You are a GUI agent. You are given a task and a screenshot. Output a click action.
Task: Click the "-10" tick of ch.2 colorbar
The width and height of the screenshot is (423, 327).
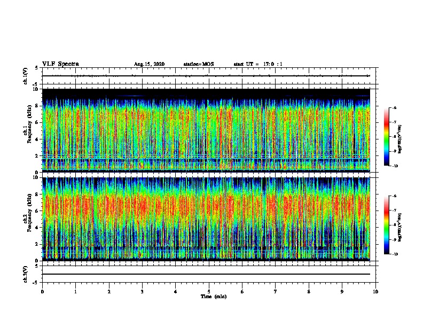pyautogui.click(x=395, y=254)
